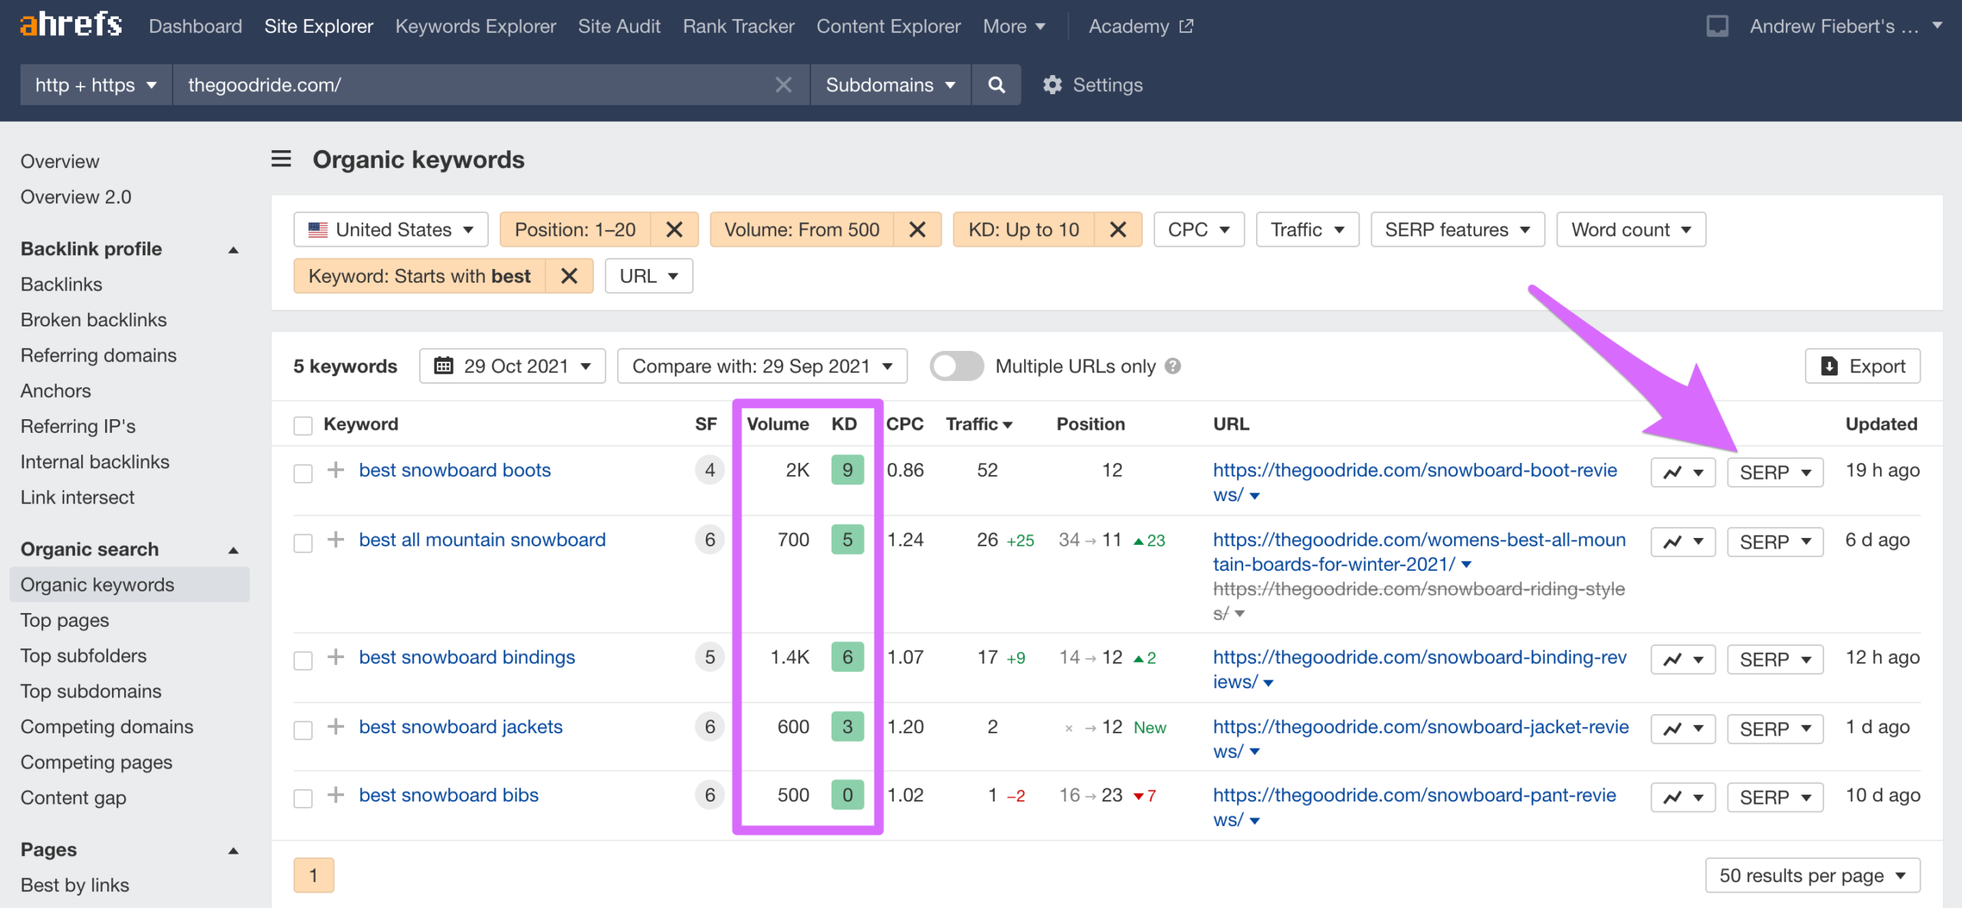Click the search magnifier button
Viewport: 1962px width, 908px height.
coord(996,85)
